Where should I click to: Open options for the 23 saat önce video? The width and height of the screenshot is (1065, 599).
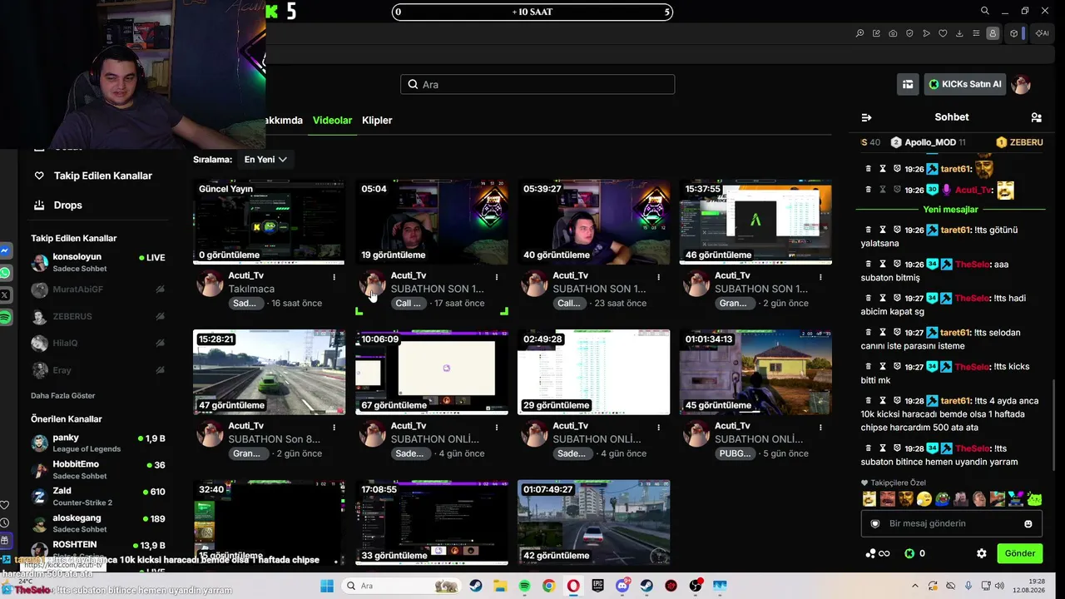pos(659,277)
